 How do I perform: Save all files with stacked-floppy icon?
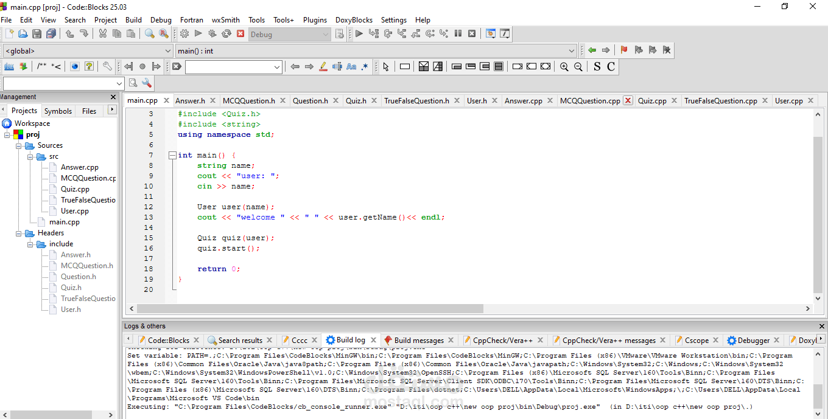click(x=51, y=34)
